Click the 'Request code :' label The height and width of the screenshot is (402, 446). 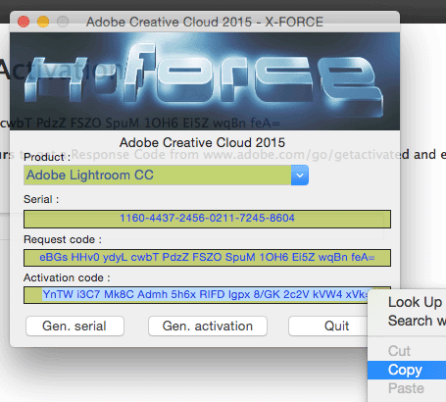click(63, 239)
